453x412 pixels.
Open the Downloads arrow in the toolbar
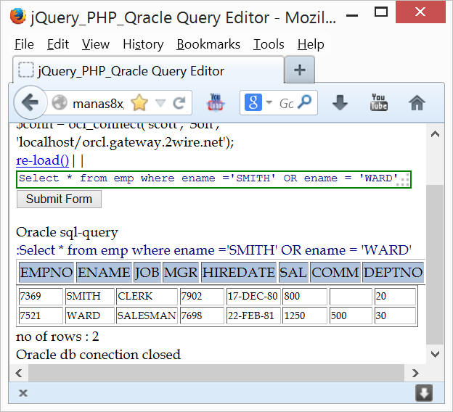[x=340, y=103]
